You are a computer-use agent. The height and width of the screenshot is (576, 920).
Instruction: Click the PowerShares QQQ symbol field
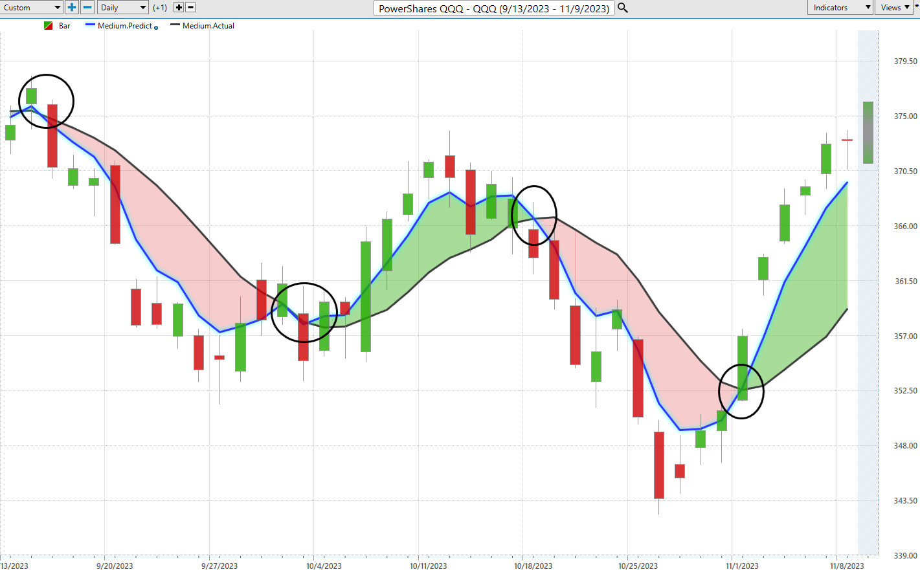(x=494, y=8)
